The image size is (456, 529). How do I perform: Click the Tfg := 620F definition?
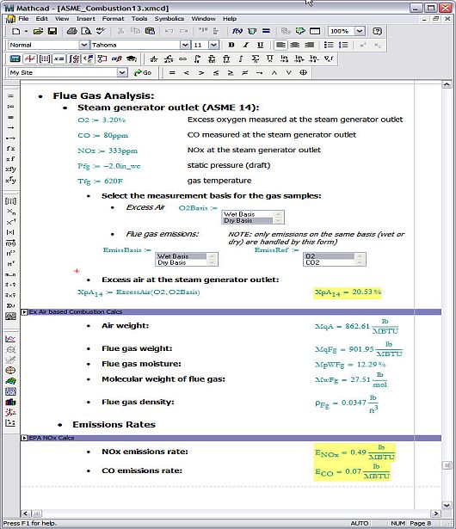coord(100,181)
